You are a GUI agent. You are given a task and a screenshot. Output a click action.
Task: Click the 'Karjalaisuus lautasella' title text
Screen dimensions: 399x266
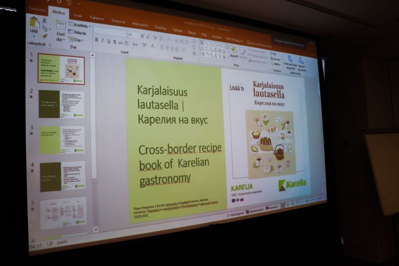[173, 105]
